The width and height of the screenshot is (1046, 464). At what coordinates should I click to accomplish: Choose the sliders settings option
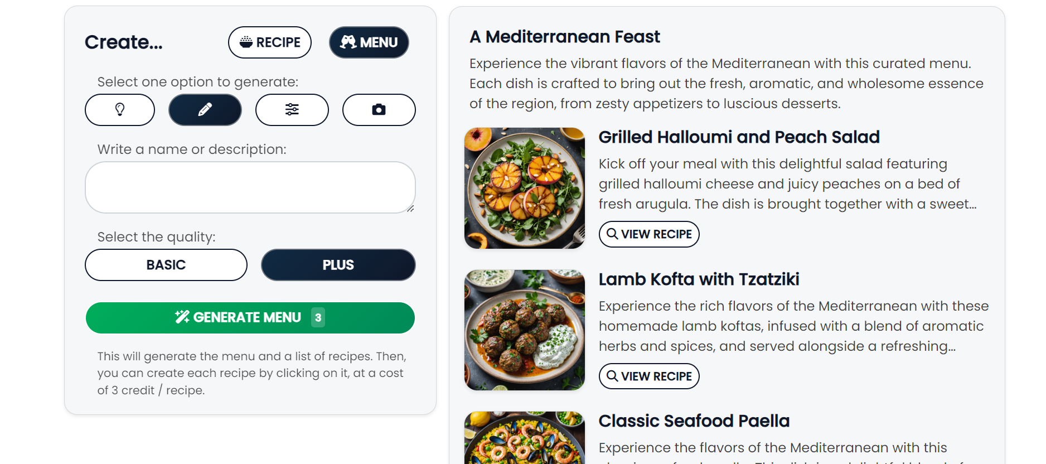[292, 110]
